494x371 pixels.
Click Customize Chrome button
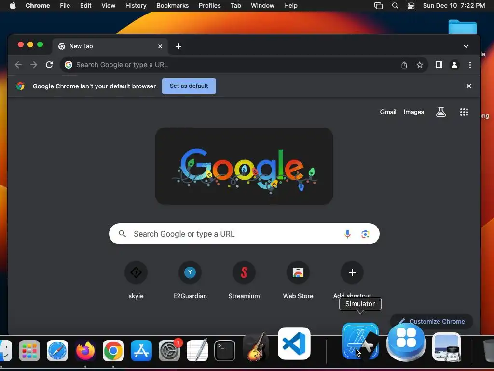click(x=432, y=321)
